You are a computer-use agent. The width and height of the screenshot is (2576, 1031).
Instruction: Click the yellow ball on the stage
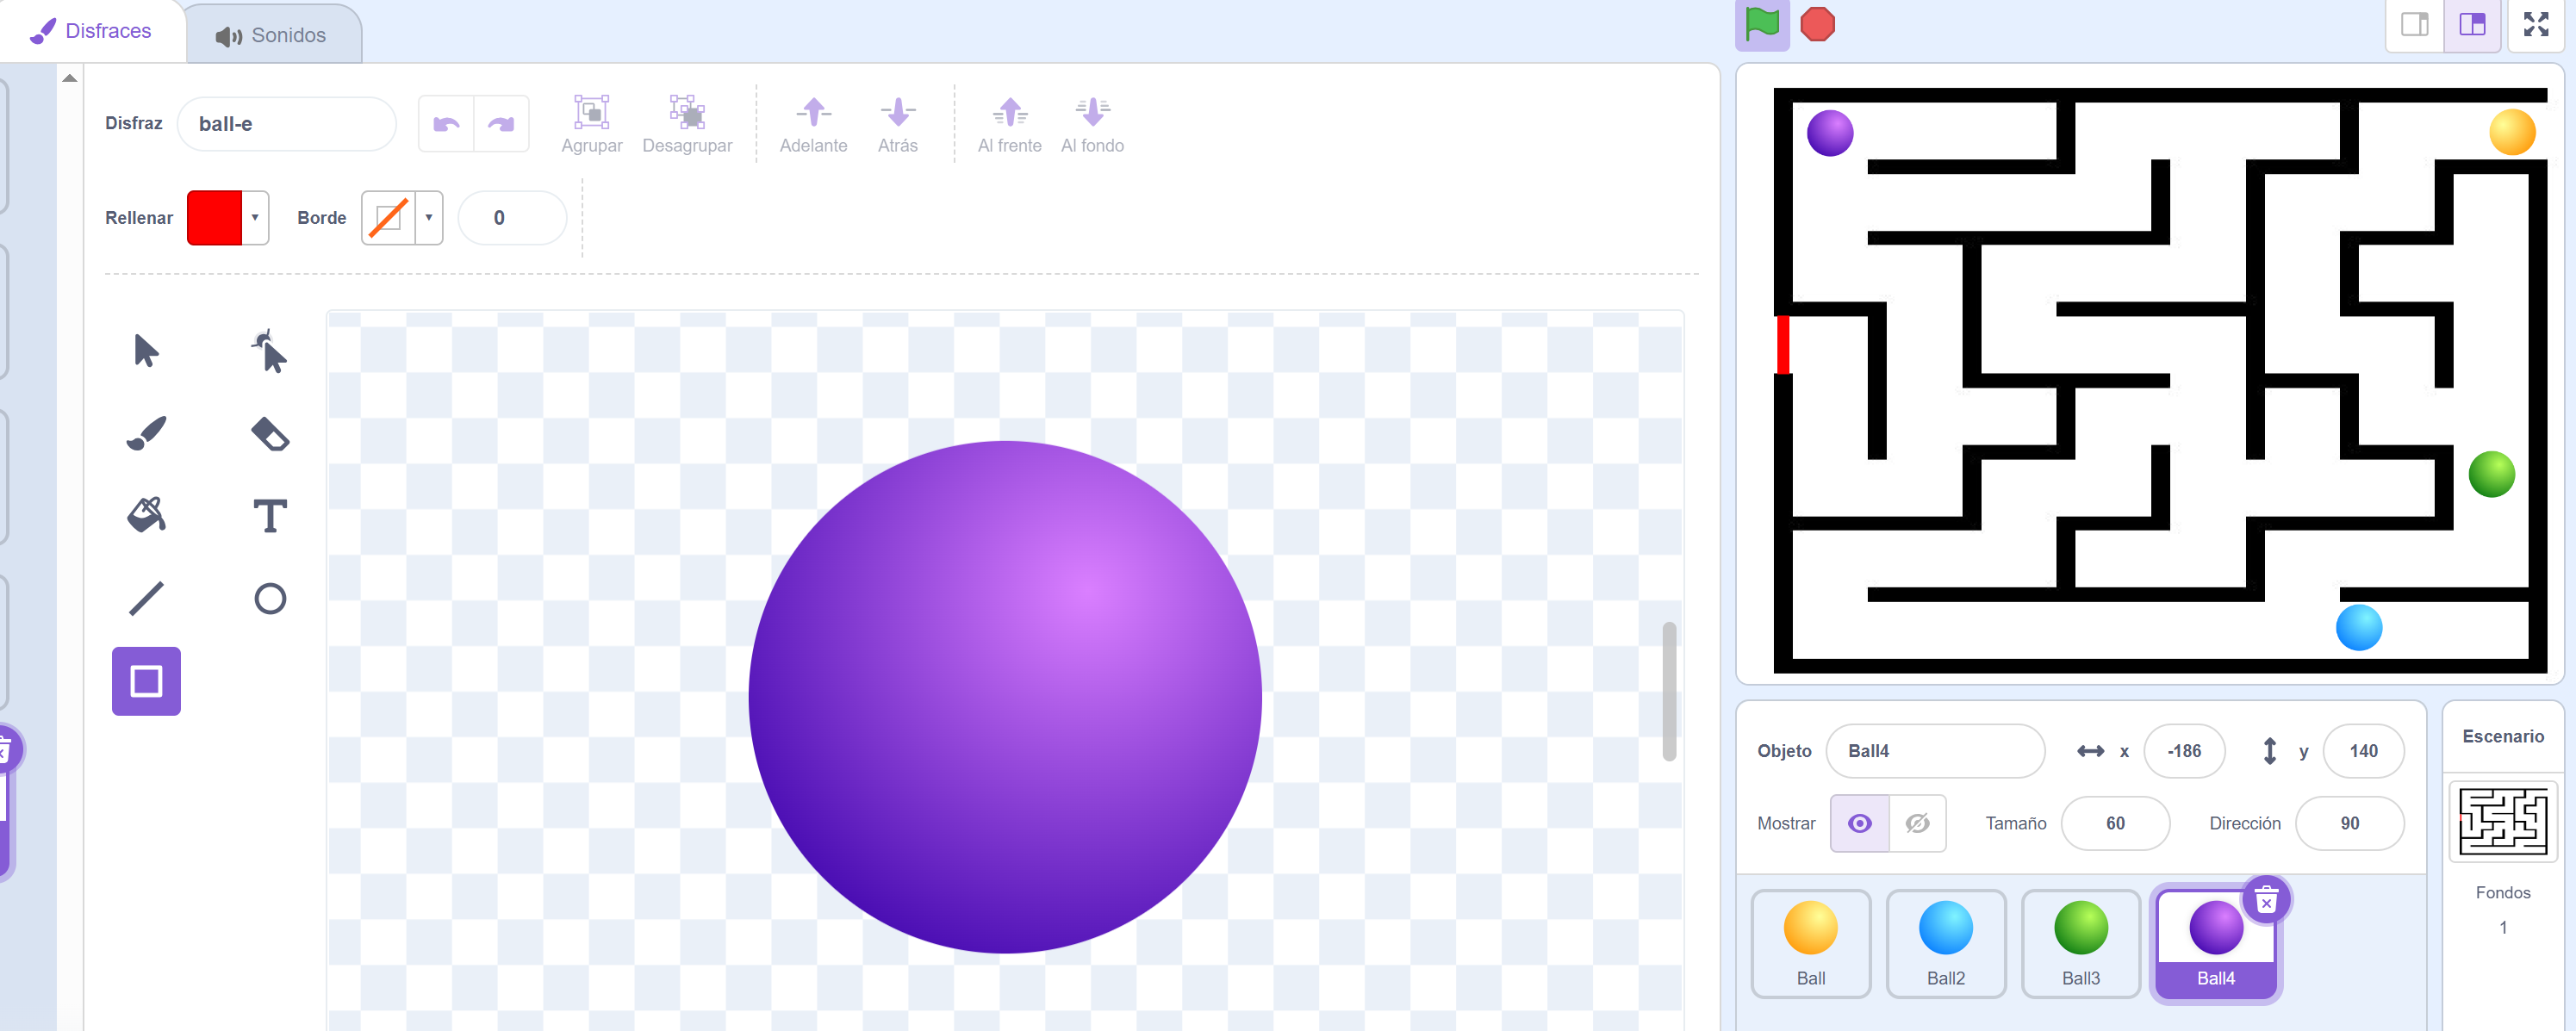click(x=2511, y=132)
